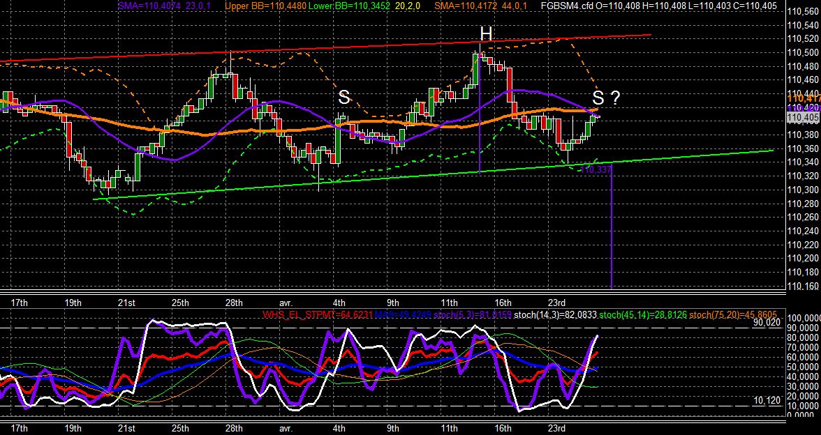Click the purple 110,337 price label
This screenshot has width=821, height=435.
[596, 169]
